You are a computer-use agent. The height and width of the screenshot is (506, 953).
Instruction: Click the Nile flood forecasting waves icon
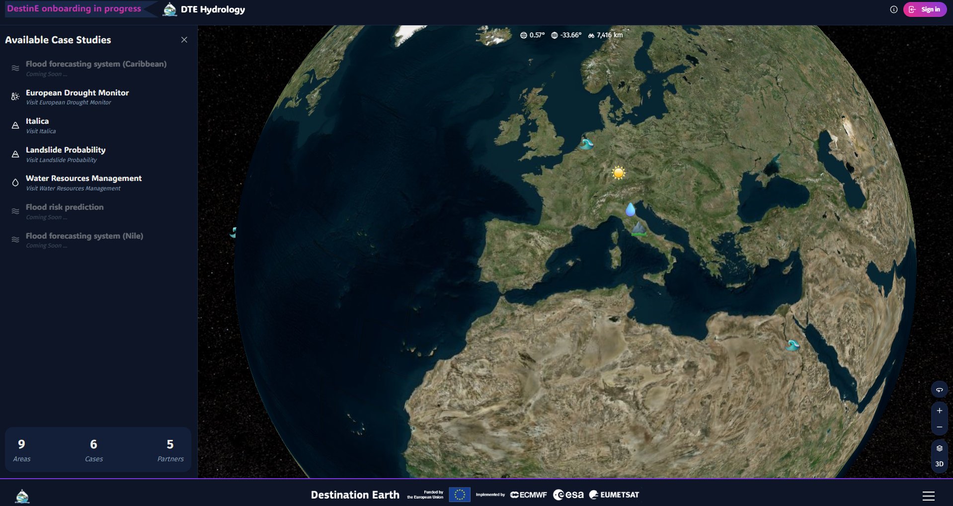pyautogui.click(x=15, y=240)
